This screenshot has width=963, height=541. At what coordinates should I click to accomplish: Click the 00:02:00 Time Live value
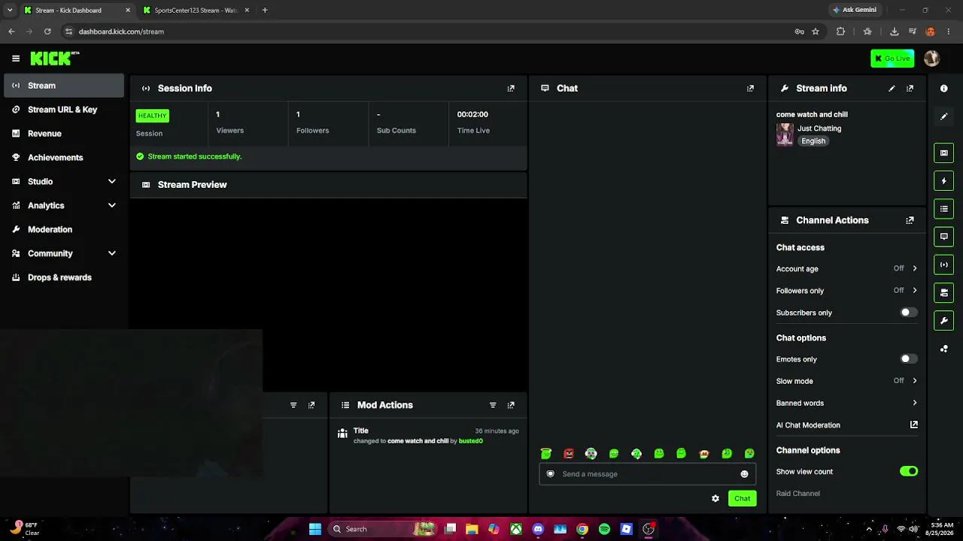coord(472,114)
